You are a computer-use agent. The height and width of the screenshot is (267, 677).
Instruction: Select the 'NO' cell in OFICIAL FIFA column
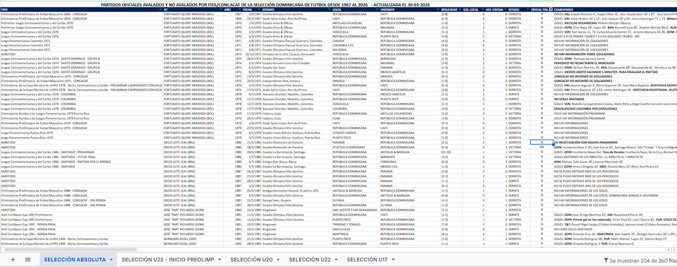542,147
